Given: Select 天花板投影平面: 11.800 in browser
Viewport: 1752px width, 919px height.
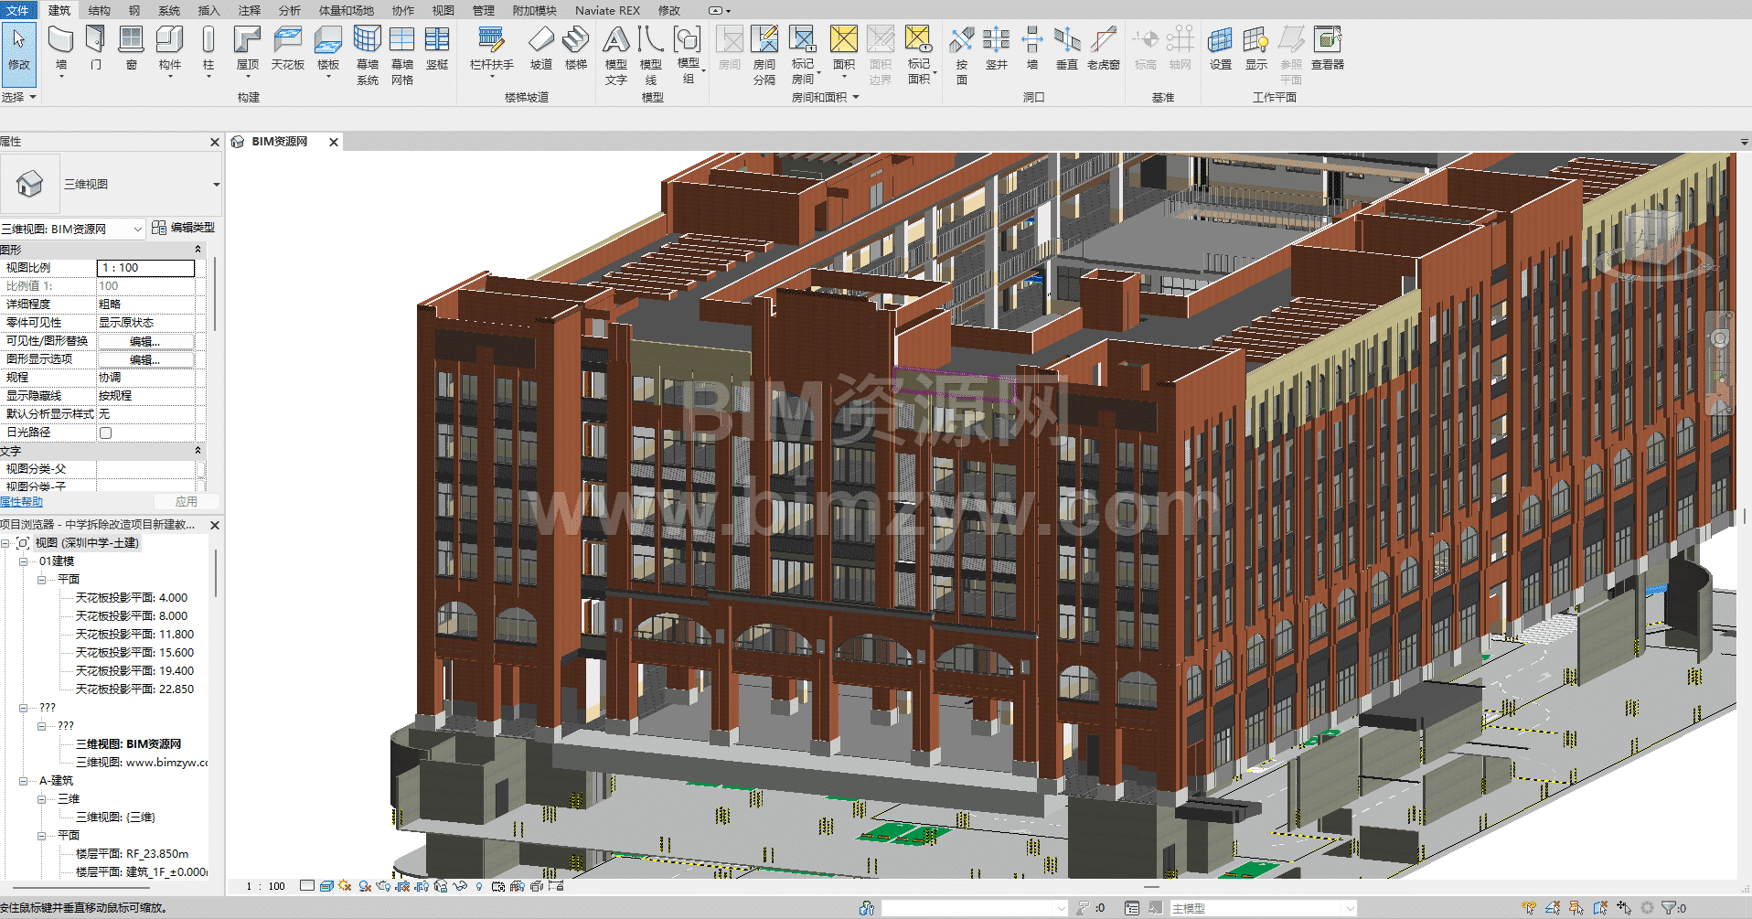Looking at the screenshot, I should pos(134,635).
